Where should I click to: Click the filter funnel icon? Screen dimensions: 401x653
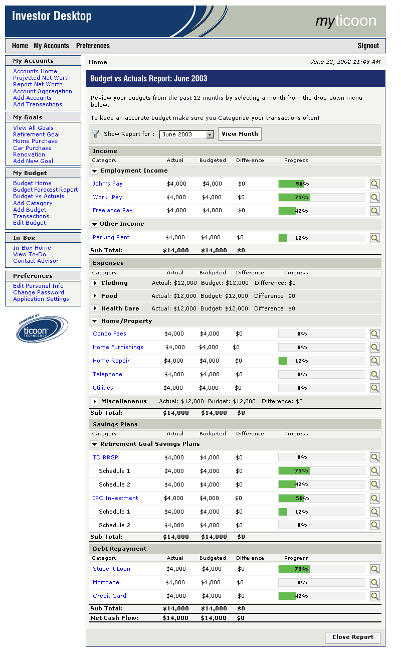95,134
